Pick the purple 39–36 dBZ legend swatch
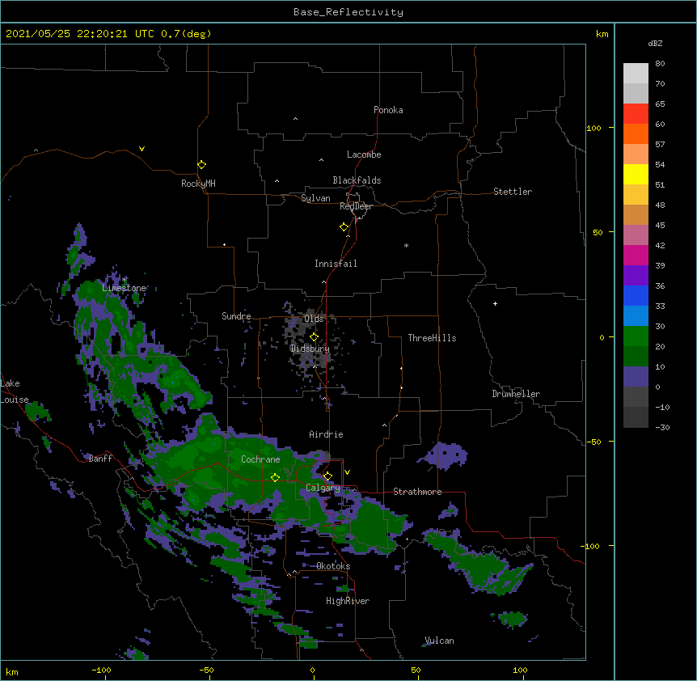This screenshot has height=681, width=697. tap(636, 276)
